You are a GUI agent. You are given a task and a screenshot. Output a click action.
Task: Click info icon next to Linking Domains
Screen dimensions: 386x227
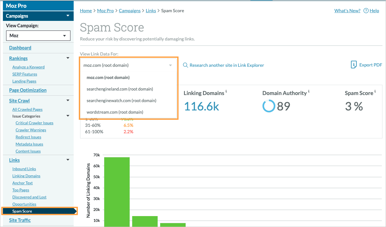pyautogui.click(x=226, y=92)
